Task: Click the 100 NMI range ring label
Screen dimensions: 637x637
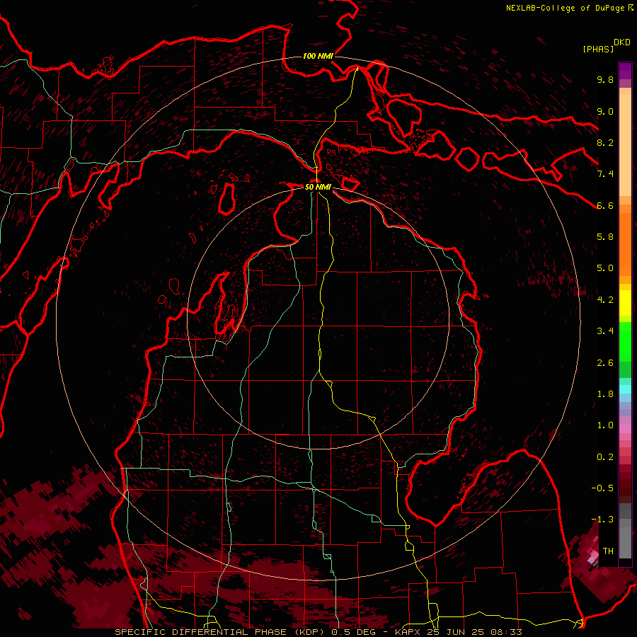Action: 318,56
